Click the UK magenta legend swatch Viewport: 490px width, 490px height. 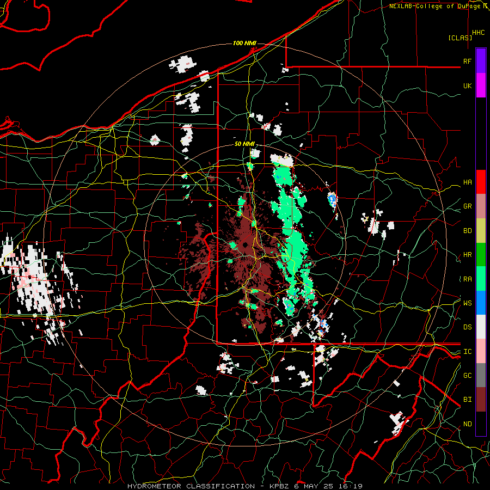coord(481,85)
